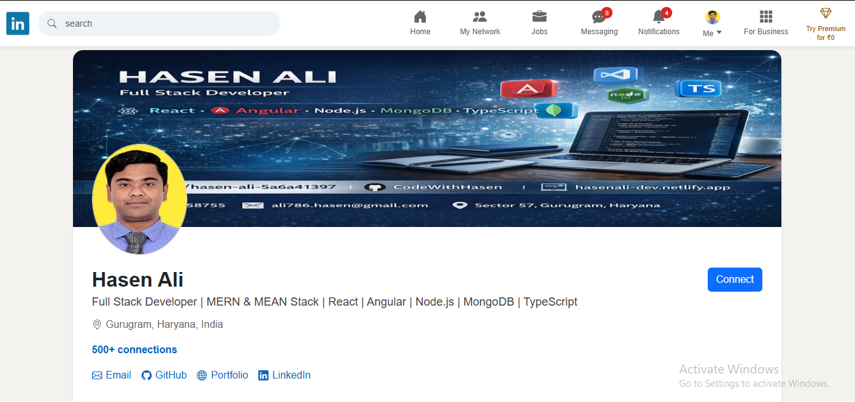The image size is (855, 402).
Task: Click the Connect button
Action: coord(735,280)
